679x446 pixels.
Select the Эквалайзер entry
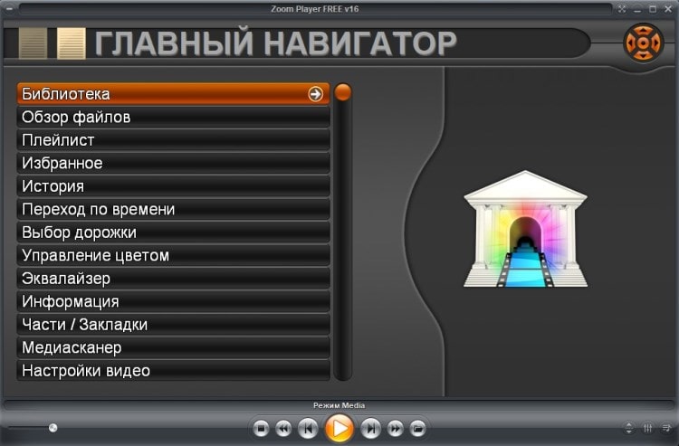173,279
